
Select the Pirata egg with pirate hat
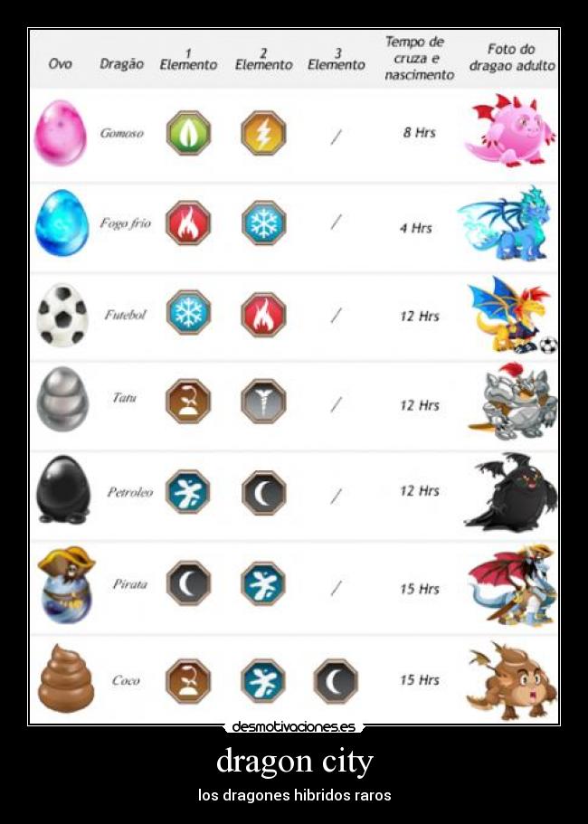(66, 584)
